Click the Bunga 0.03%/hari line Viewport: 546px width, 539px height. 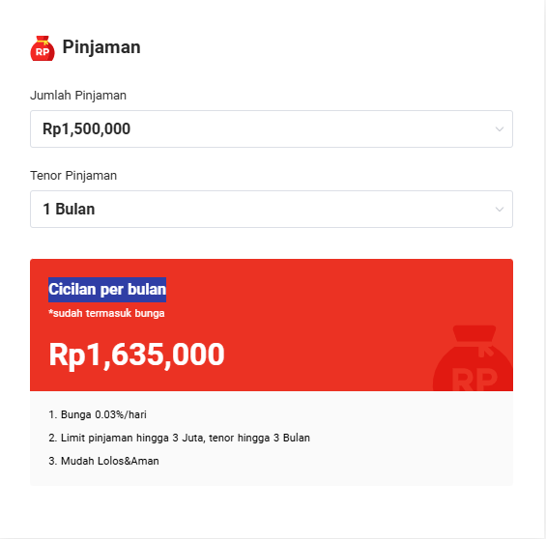[x=98, y=414]
